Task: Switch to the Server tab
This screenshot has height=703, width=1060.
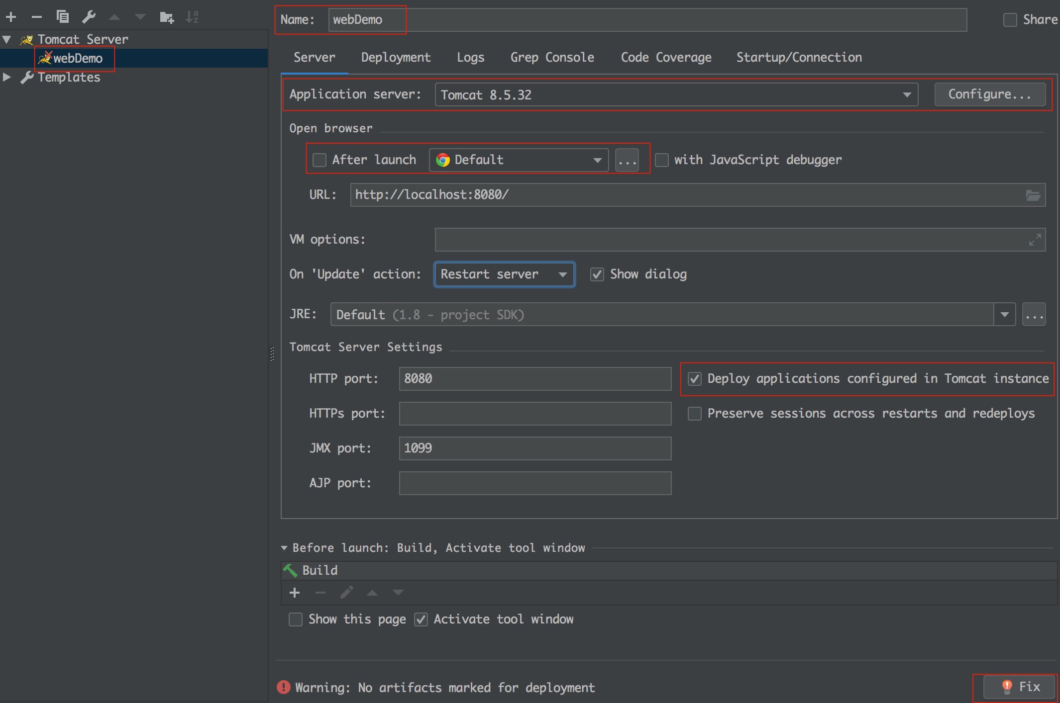Action: [314, 58]
